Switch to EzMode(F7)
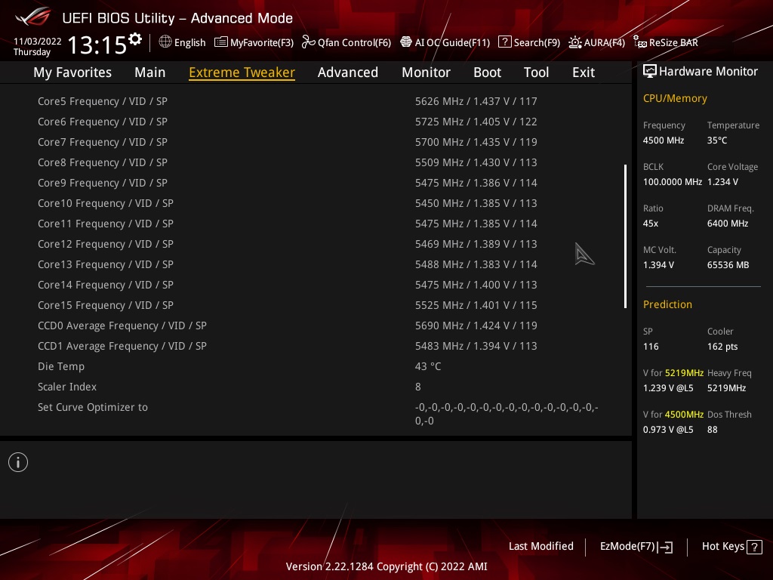Screen dimensions: 773x580 click(x=627, y=547)
